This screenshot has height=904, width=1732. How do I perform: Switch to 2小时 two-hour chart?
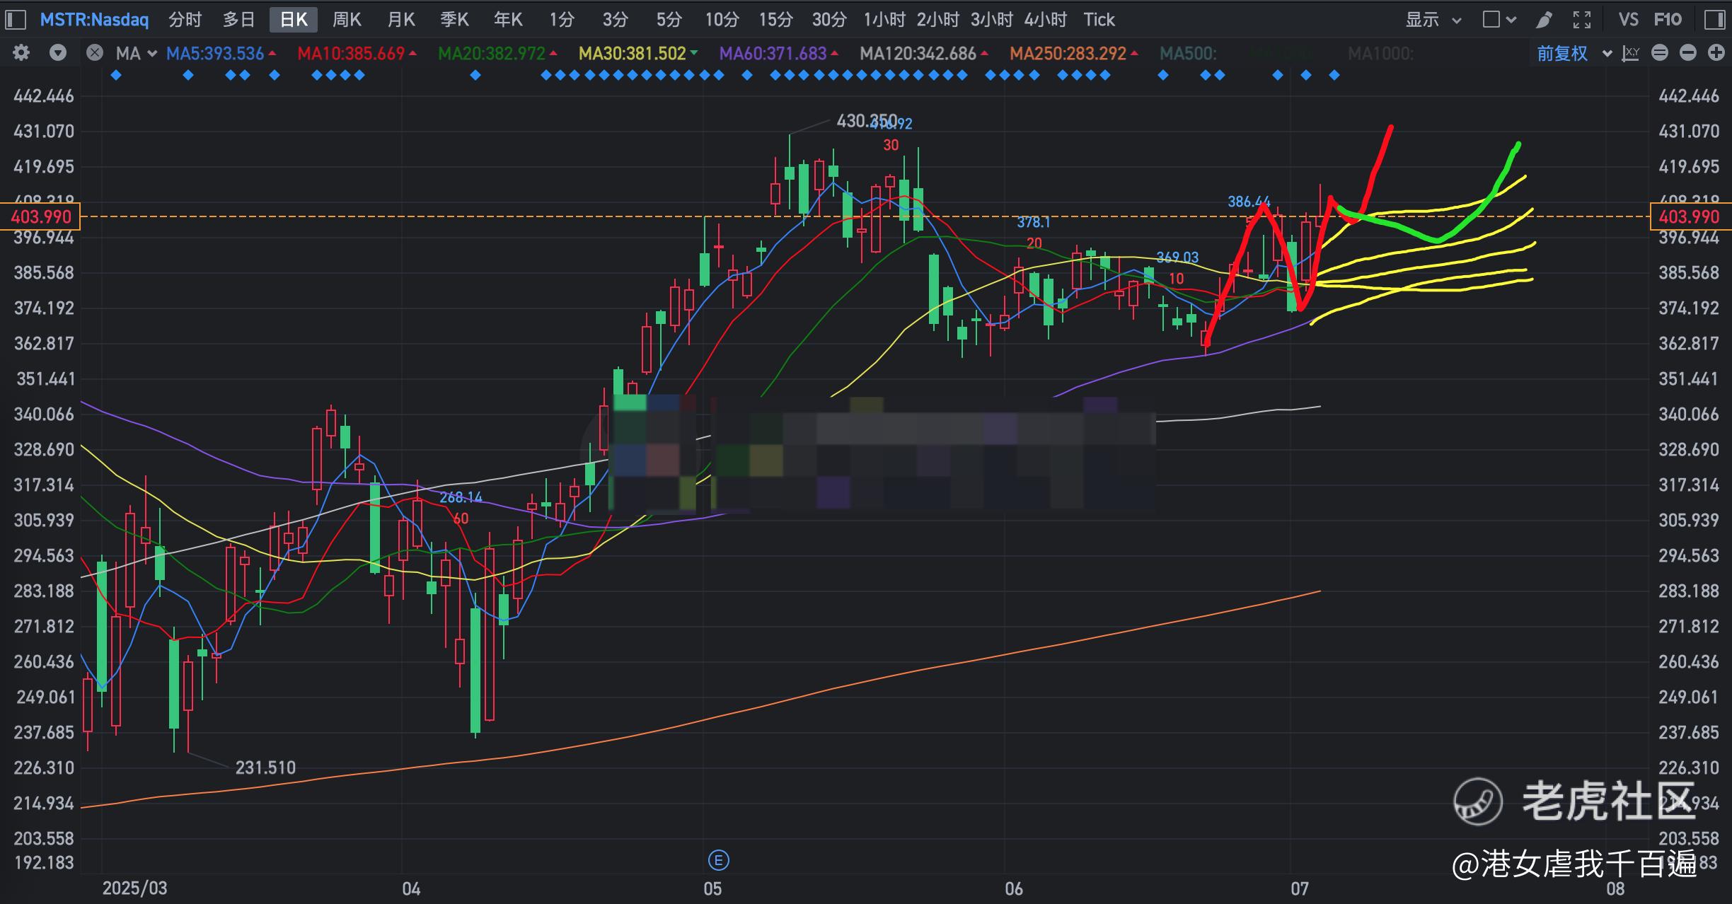938,20
